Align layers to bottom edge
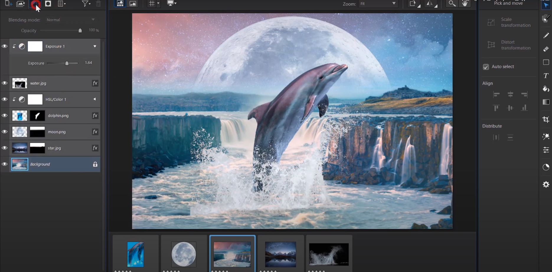 coord(524,108)
